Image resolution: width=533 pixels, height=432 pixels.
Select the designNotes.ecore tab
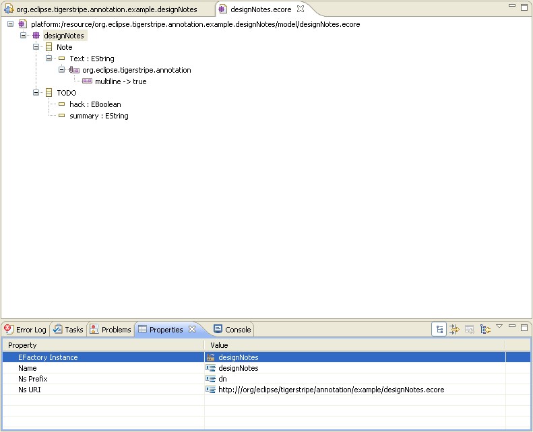tap(261, 9)
